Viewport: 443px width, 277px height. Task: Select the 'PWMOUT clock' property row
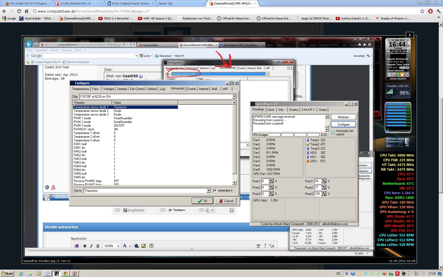(125, 129)
